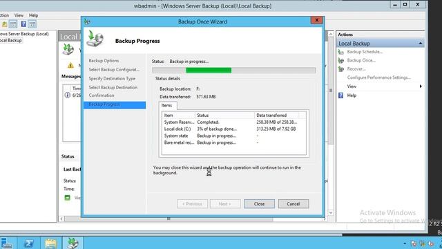Click the show/hide action pane toolbar icon
This screenshot has height=249, width=442.
[32, 24]
